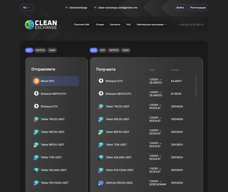The height and width of the screenshot is (192, 228).
Task: Select the ВСЕ filter above Отправляете
Action: point(29,50)
